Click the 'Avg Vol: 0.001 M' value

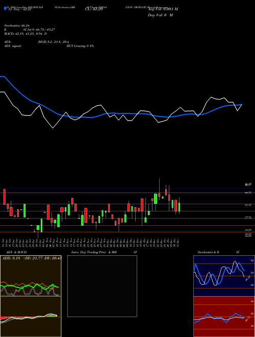click(x=163, y=9)
